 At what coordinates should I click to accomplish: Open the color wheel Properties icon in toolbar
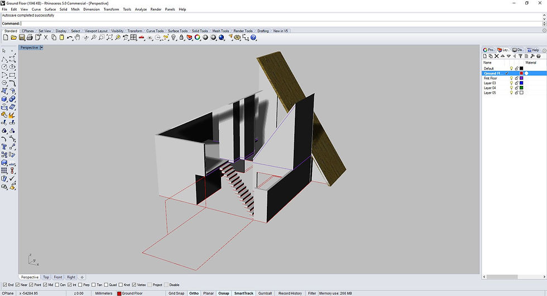click(x=198, y=37)
